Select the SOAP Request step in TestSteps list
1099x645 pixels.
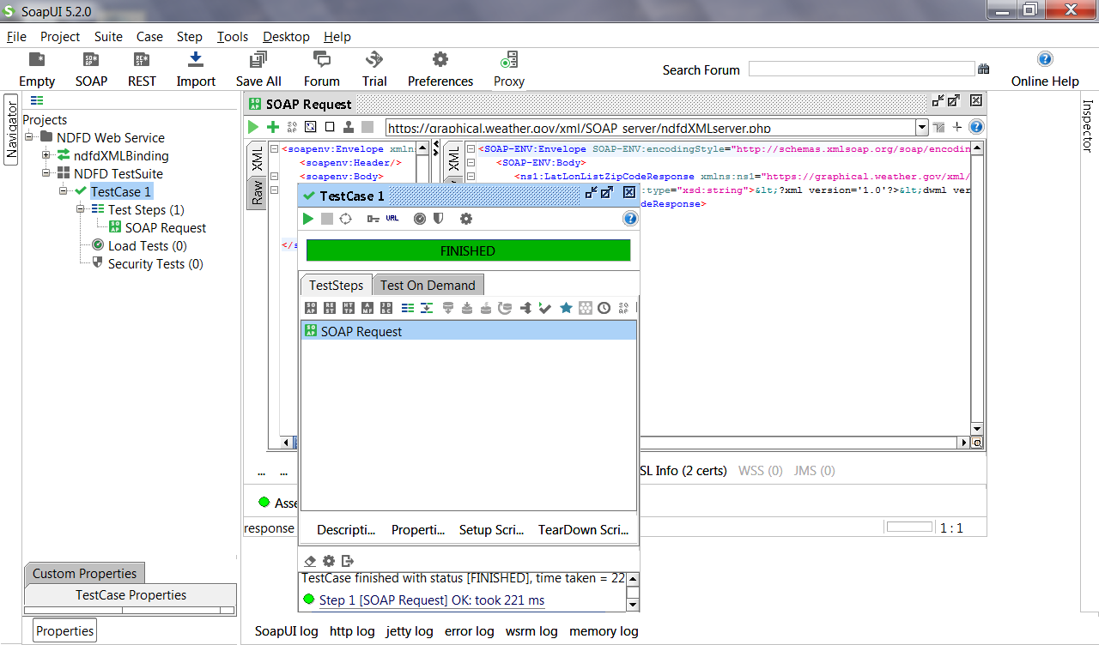(359, 329)
